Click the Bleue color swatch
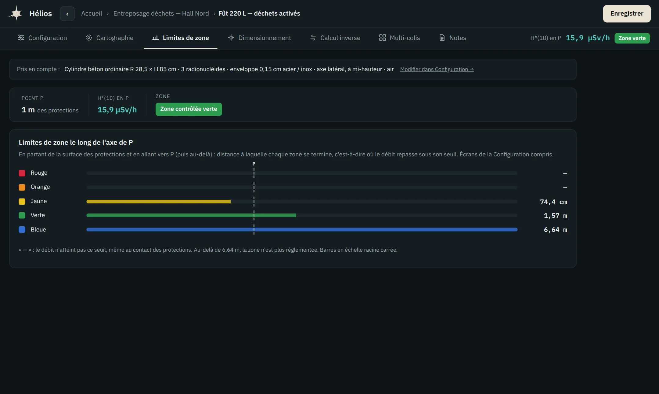This screenshot has width=659, height=394. tap(22, 230)
